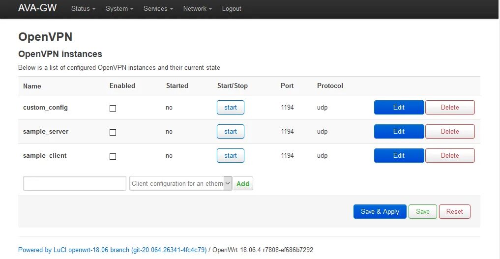This screenshot has width=500, height=259.
Task: Click port 1194 in custom_config row
Action: point(287,107)
